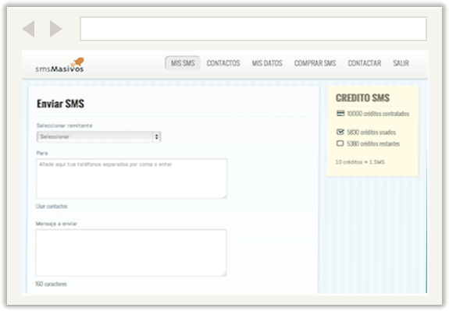Click the '5380 créditos restantes' text
Screen dimensions: 449x311
(373, 143)
